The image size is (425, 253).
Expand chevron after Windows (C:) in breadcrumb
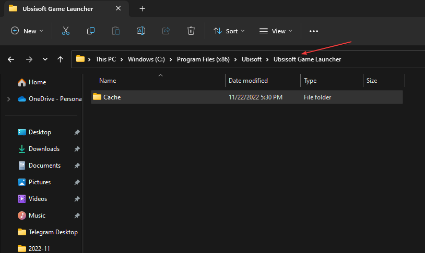(171, 59)
